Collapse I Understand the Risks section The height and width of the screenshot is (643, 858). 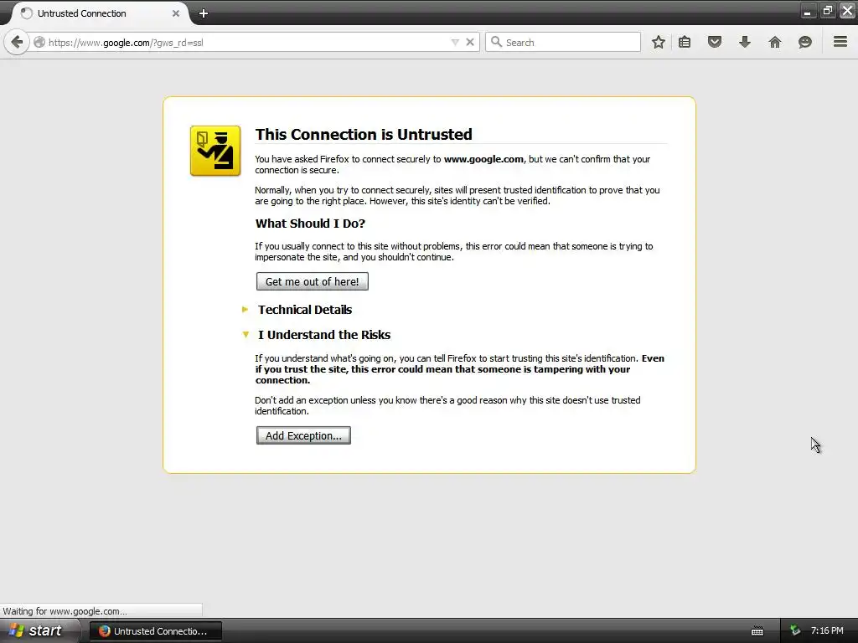tap(323, 335)
